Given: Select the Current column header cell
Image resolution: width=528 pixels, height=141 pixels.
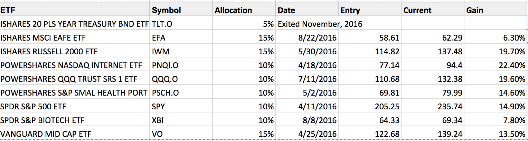Looking at the screenshot, I should (433, 10).
